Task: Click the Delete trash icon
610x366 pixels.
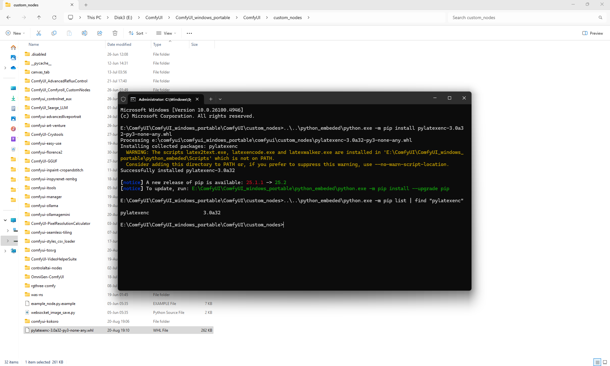Action: (x=115, y=33)
